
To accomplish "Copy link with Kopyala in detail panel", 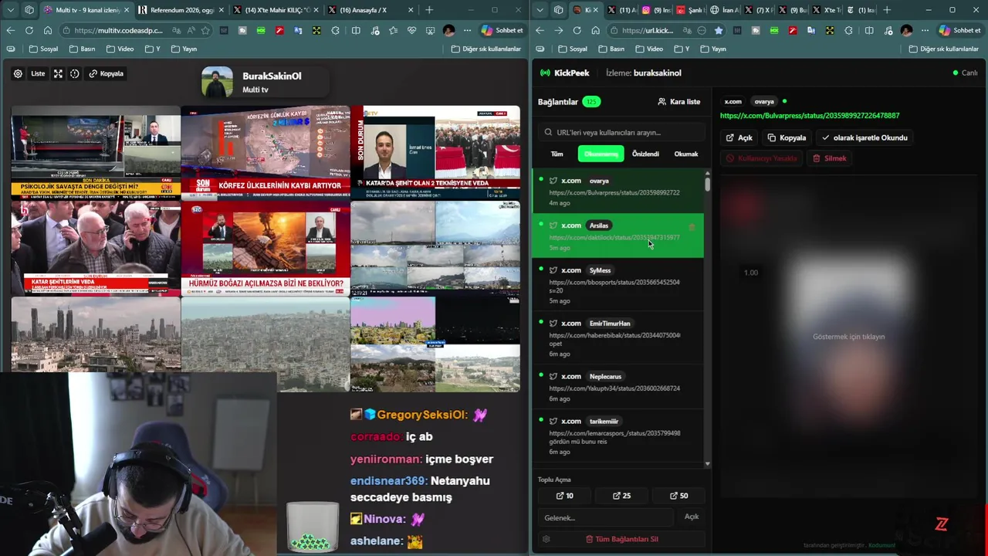I will [x=787, y=137].
